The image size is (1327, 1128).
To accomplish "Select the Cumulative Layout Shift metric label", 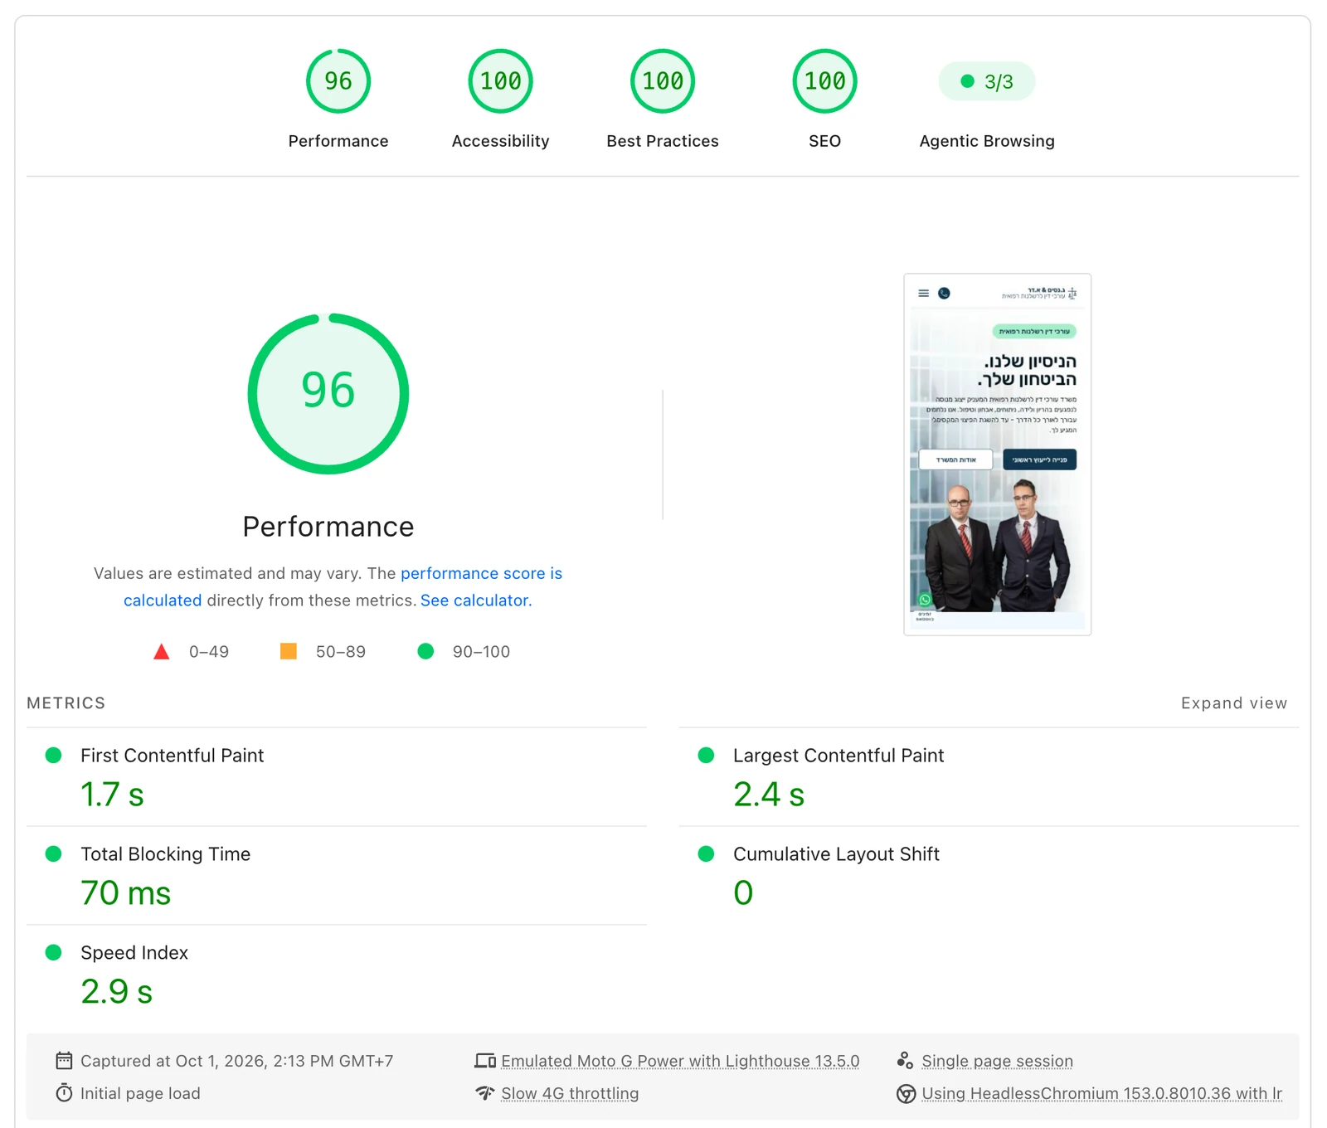I will coord(836,854).
